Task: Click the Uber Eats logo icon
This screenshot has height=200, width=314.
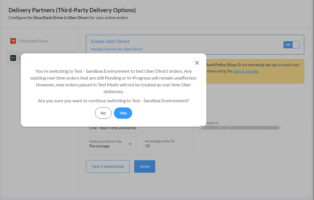Action: click(13, 58)
